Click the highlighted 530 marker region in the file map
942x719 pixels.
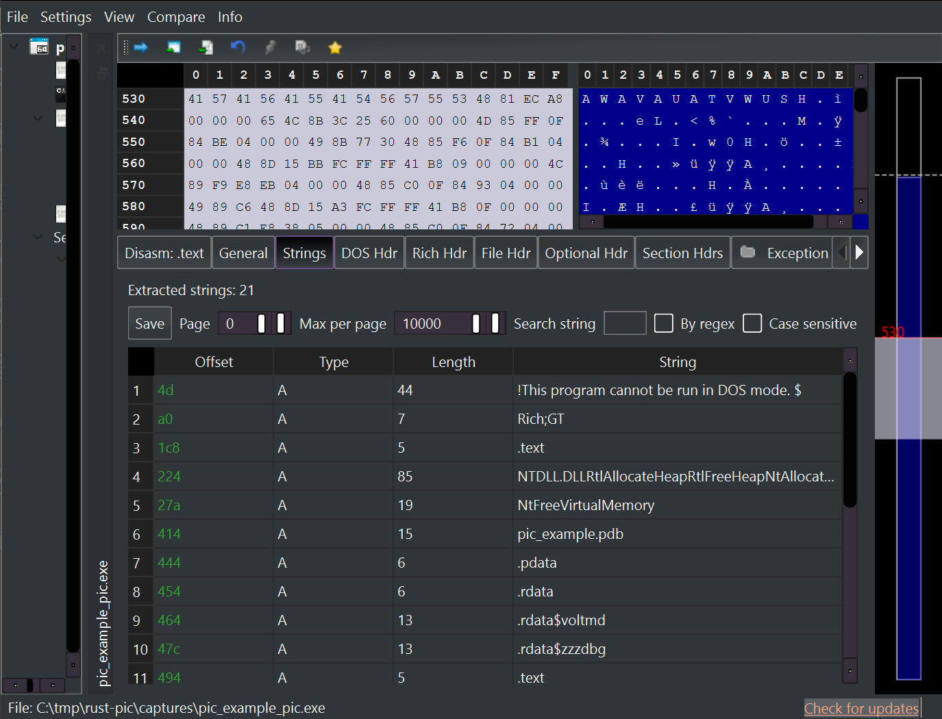(x=908, y=388)
